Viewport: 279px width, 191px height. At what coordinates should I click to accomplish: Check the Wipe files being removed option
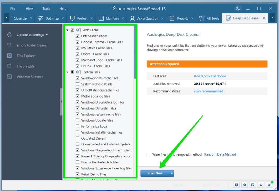click(148, 154)
